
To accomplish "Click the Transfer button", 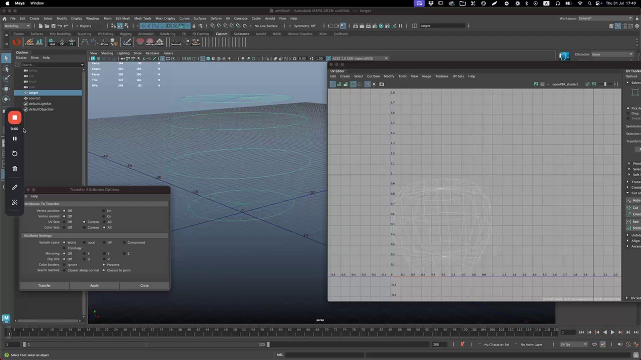I will point(45,285).
